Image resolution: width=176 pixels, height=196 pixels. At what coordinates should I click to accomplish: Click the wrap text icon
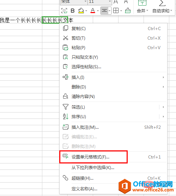point(64,11)
